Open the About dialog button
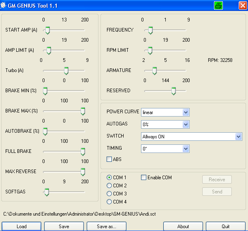The height and width of the screenshot is (231, 248). coord(183,227)
